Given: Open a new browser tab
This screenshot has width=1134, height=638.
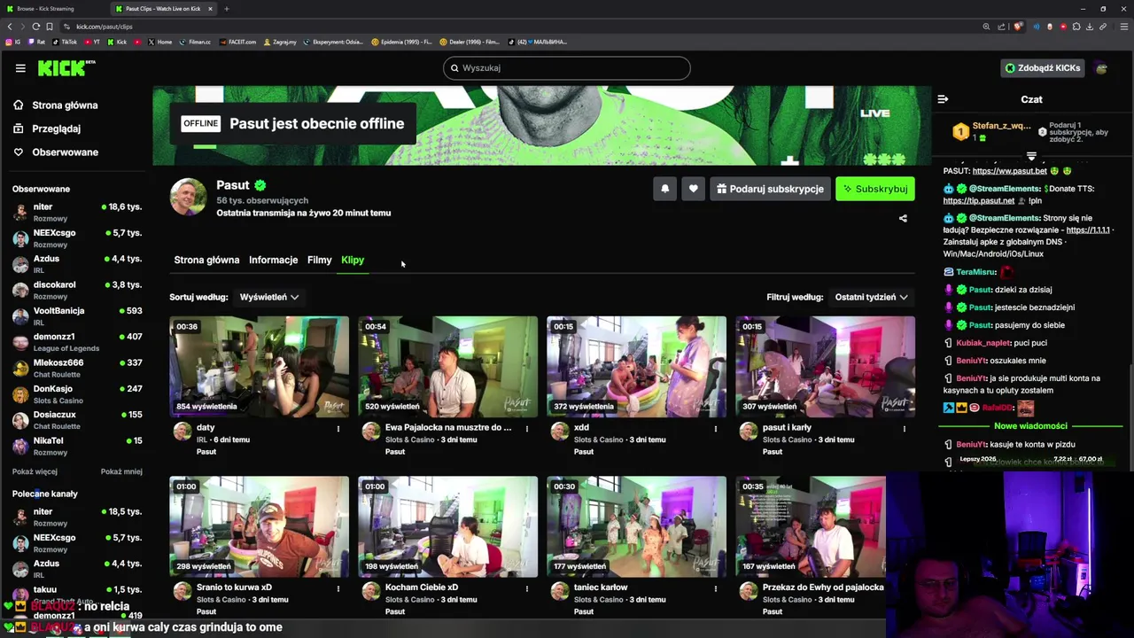Looking at the screenshot, I should [226, 9].
